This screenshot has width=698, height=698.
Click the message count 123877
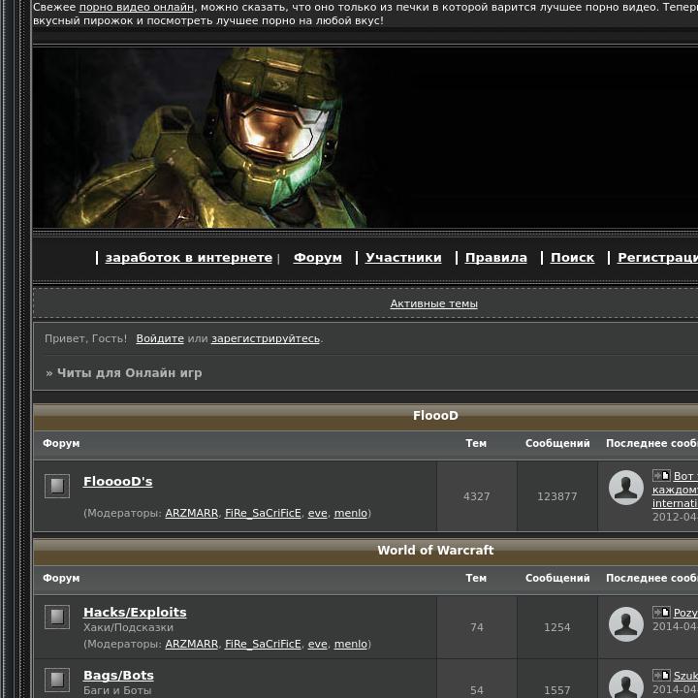pyautogui.click(x=556, y=496)
